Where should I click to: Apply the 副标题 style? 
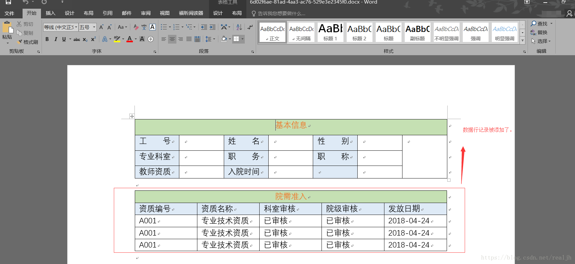click(x=417, y=32)
